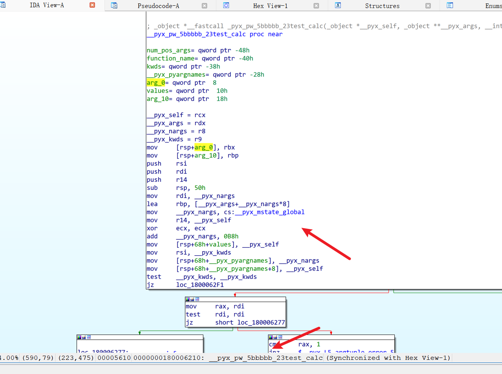Switch to the Hex View-1 tab
This screenshot has width=502, height=374.
pos(270,6)
